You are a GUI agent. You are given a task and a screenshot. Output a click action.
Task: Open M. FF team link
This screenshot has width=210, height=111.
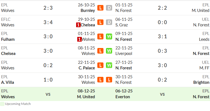(x=204, y=68)
